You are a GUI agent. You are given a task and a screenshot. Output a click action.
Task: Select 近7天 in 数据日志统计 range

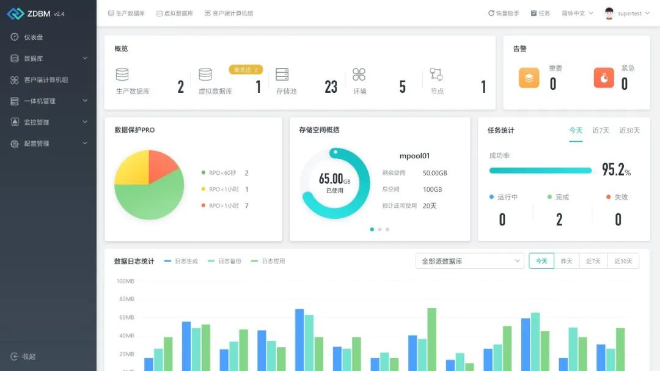tap(593, 261)
